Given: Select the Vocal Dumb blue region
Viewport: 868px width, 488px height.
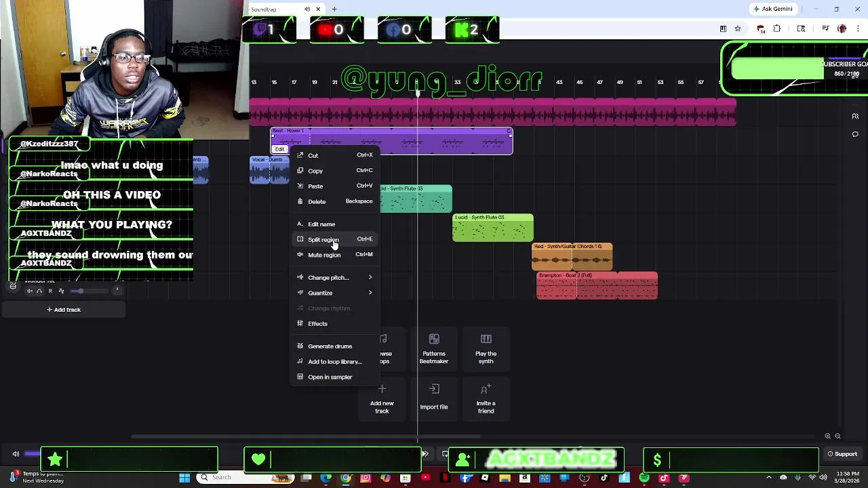Looking at the screenshot, I should point(270,170).
